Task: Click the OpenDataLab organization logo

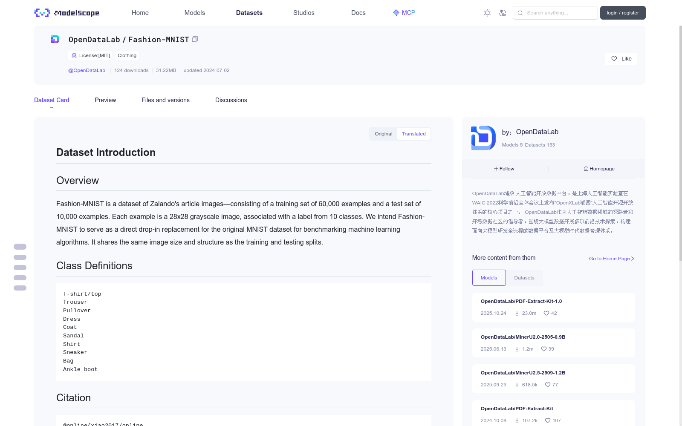Action: tap(483, 138)
